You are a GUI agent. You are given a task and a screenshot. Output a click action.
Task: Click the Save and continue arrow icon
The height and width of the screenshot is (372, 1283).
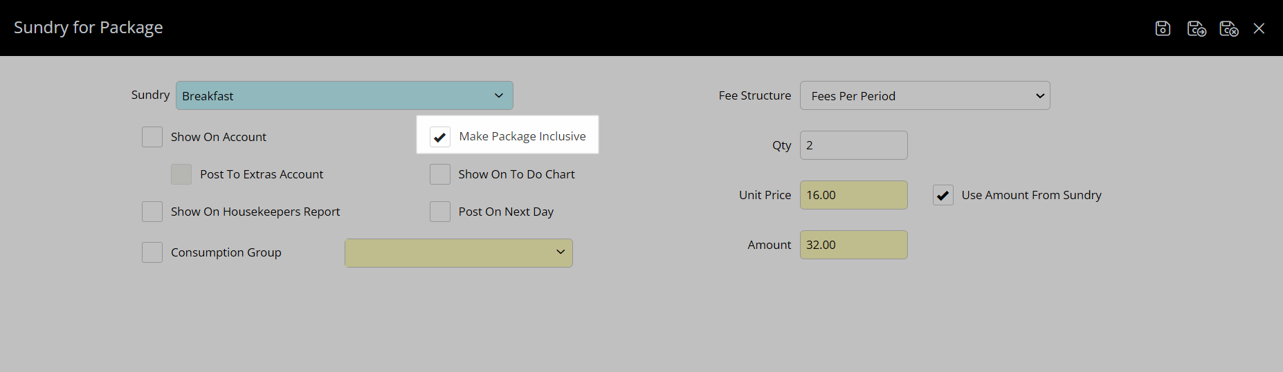pyautogui.click(x=1196, y=28)
